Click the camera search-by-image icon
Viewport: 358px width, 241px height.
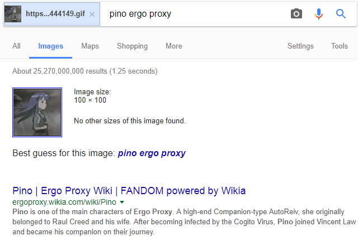pos(296,14)
